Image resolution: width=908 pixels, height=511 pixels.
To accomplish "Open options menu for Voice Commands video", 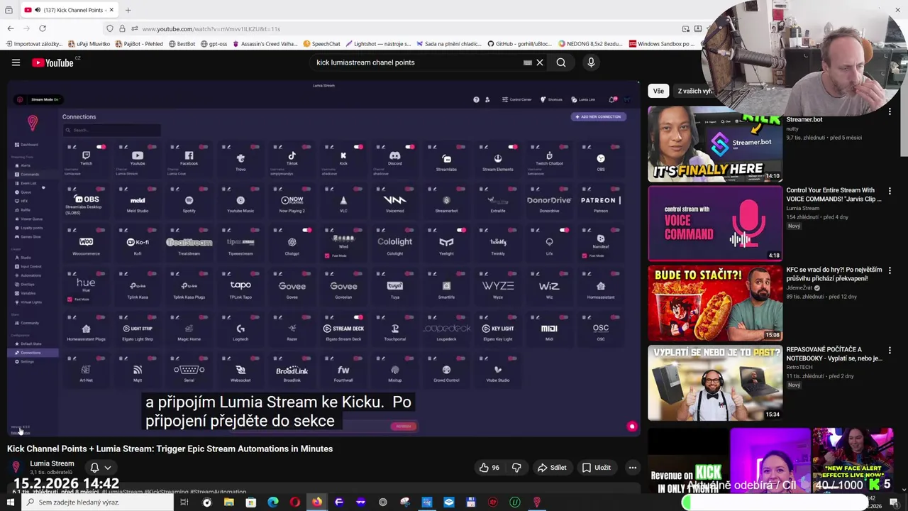I will click(x=890, y=192).
